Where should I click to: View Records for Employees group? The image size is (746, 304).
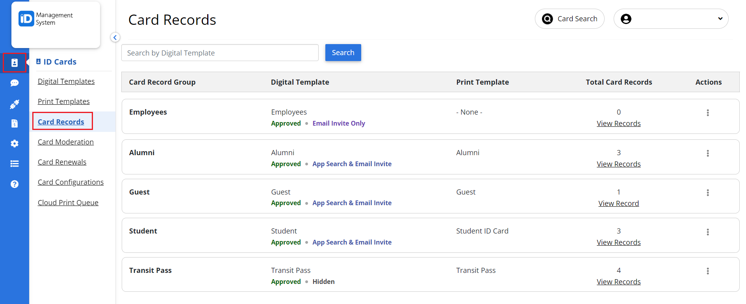point(618,124)
